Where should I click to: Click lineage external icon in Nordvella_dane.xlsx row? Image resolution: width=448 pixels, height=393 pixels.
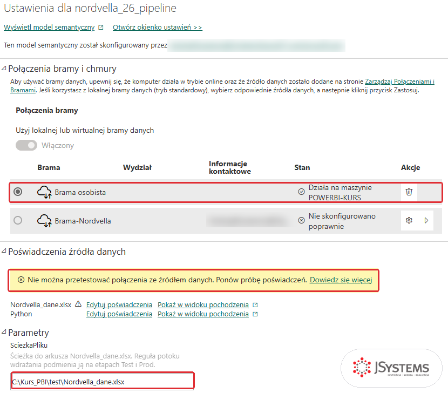[255, 305]
